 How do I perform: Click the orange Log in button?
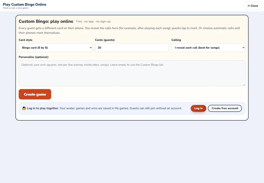198,108
